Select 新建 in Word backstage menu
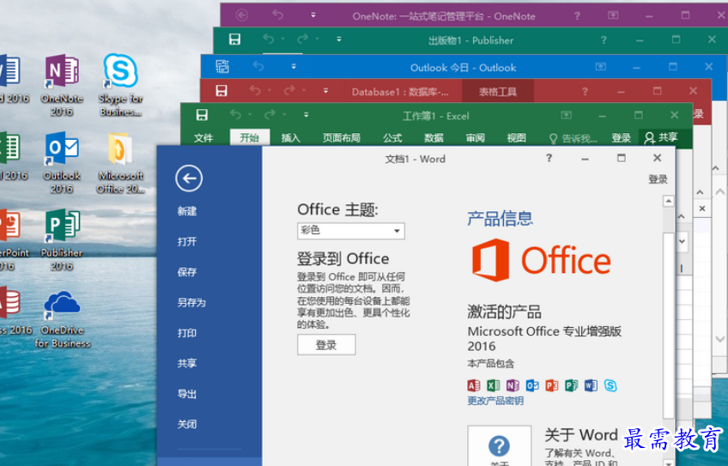The image size is (728, 466). [x=187, y=211]
